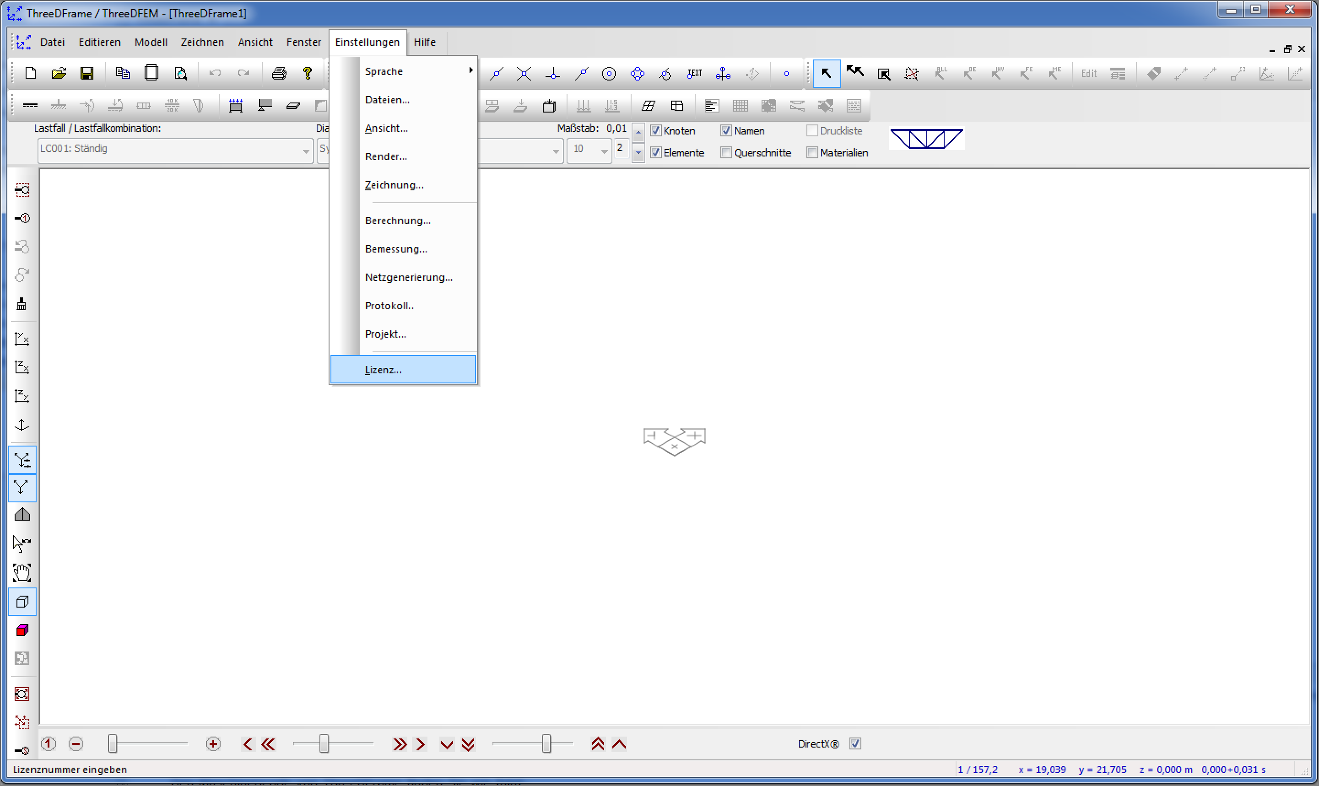The height and width of the screenshot is (786, 1319).
Task: Click the print preview magnifier icon
Action: click(180, 73)
